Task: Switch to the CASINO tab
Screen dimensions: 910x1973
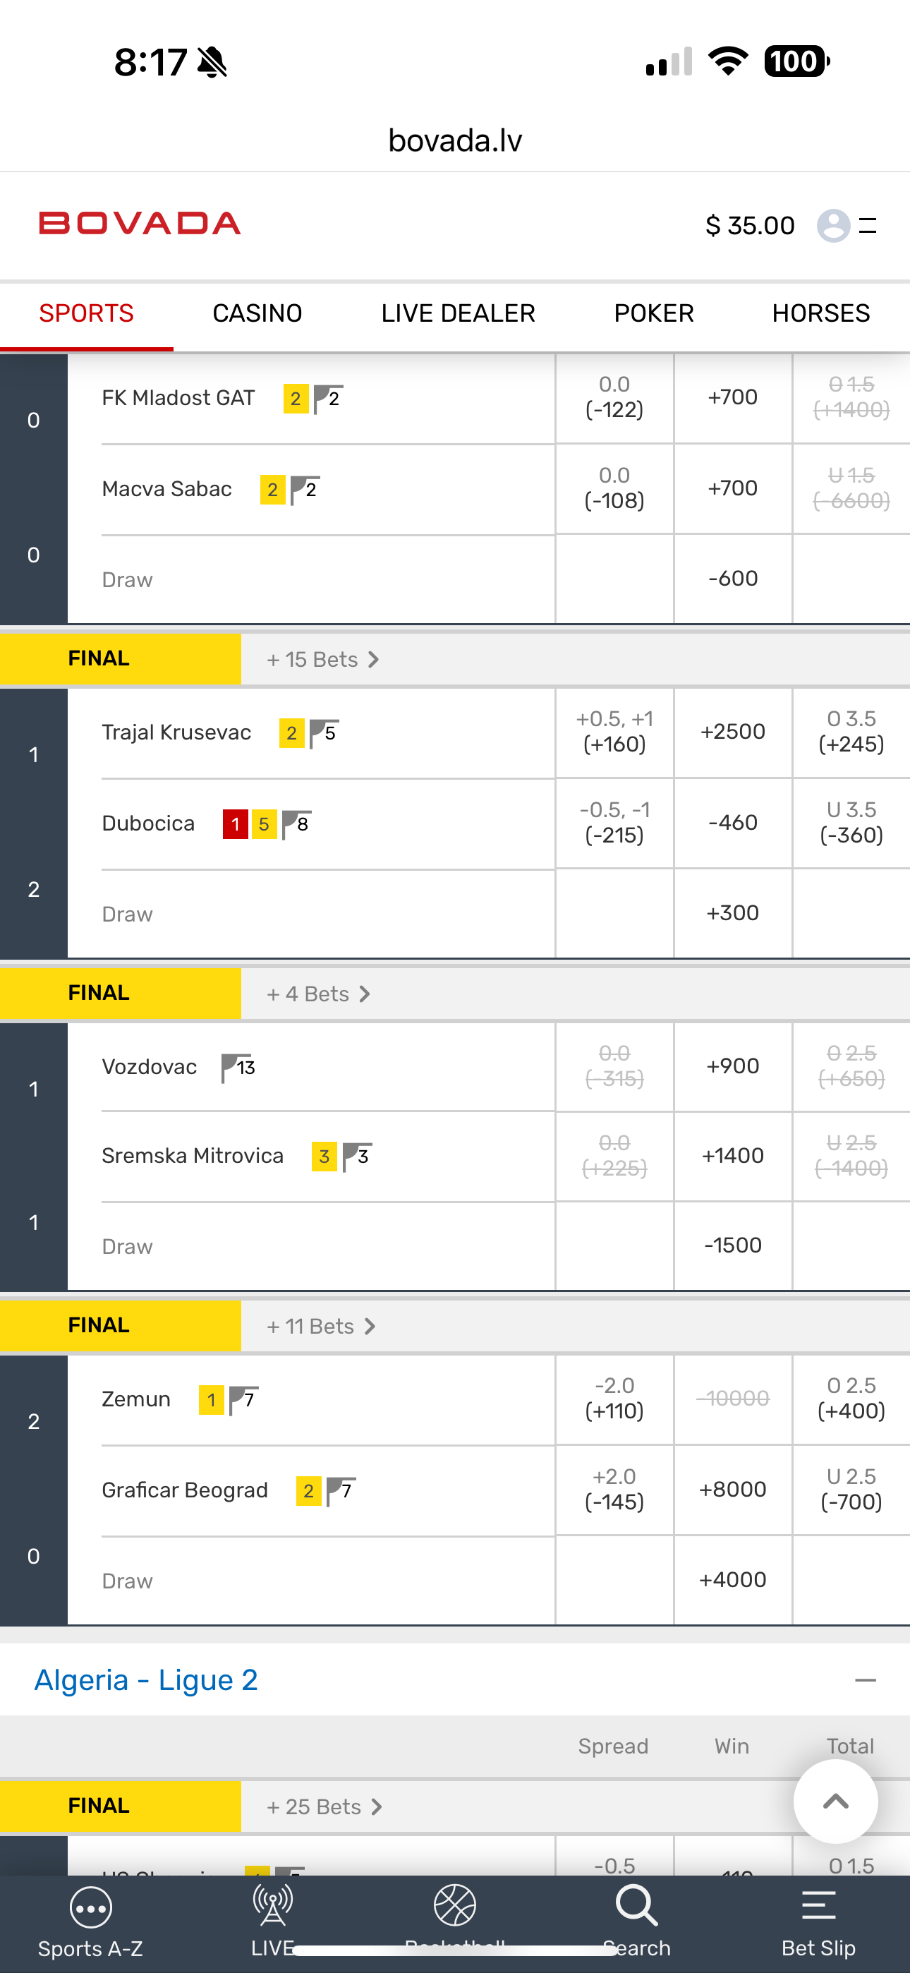Action: click(x=257, y=313)
